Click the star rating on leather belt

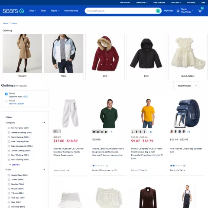176,166
